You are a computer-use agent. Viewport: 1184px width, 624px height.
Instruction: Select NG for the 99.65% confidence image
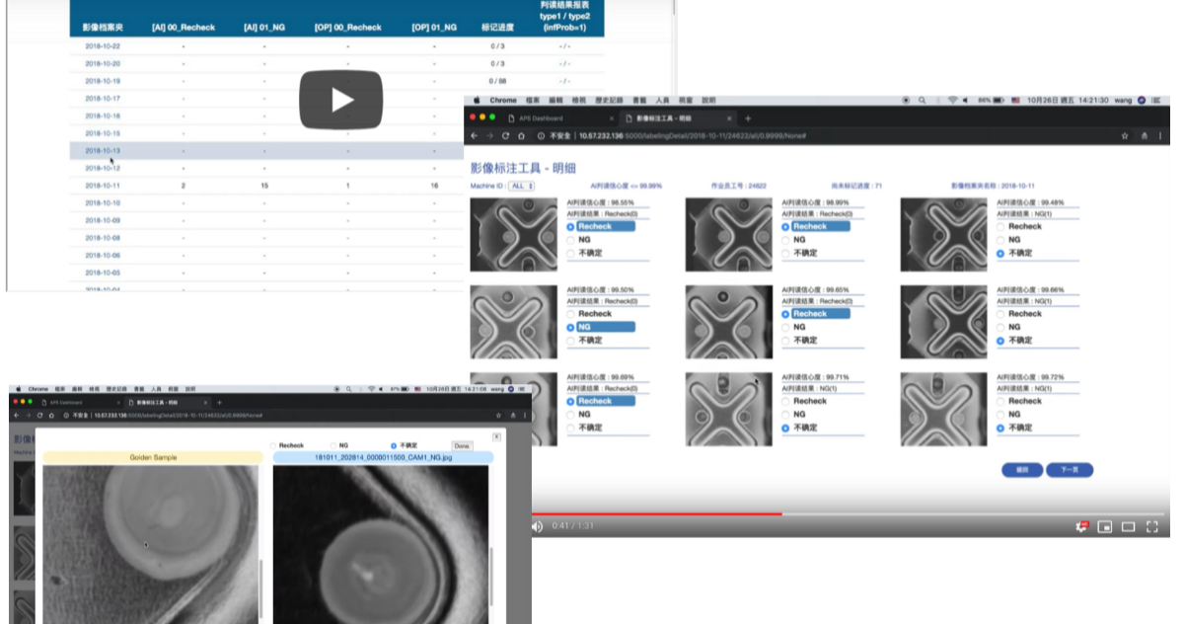point(786,327)
